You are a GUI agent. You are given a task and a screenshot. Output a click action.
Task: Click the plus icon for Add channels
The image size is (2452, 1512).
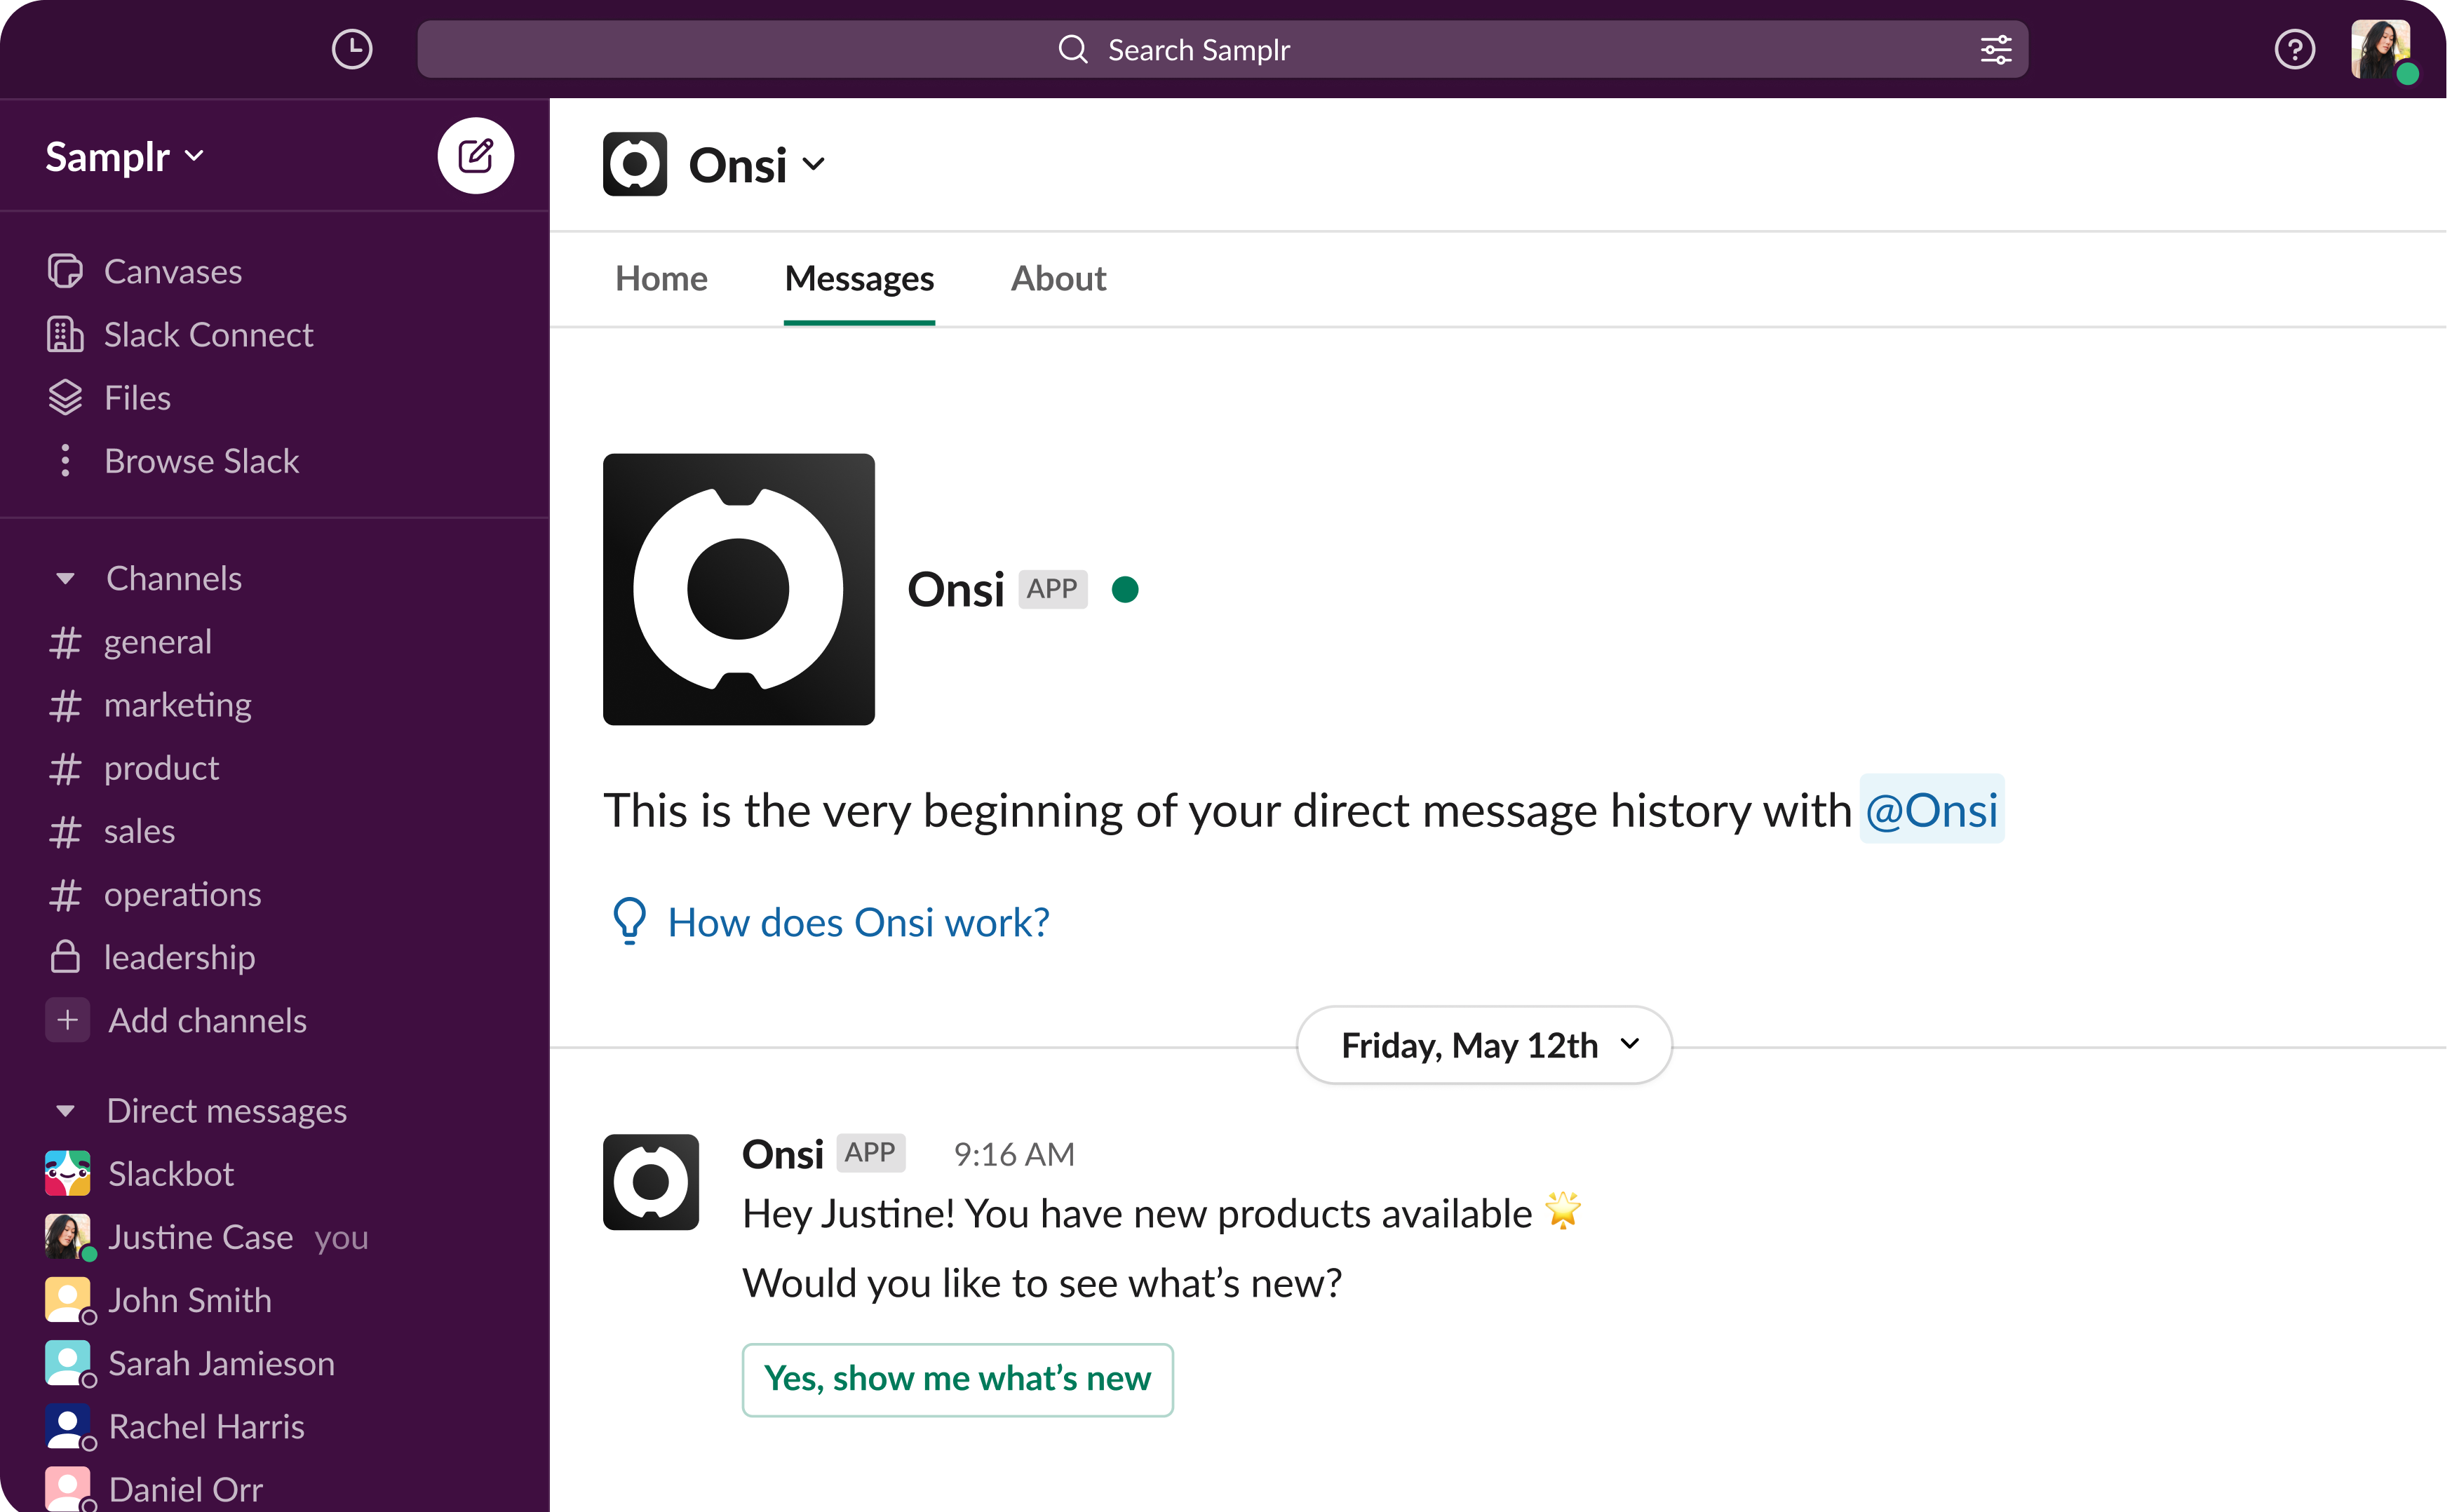67,1020
